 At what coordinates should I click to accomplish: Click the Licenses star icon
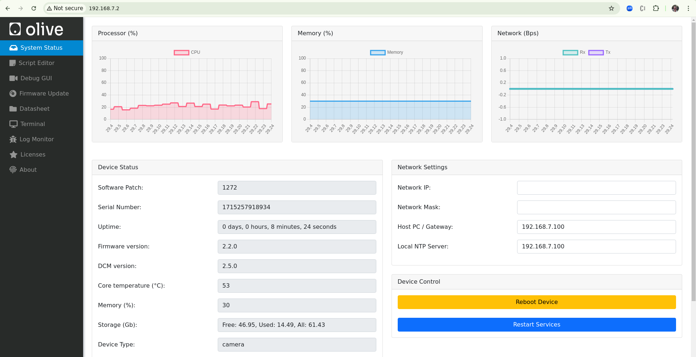pos(13,154)
